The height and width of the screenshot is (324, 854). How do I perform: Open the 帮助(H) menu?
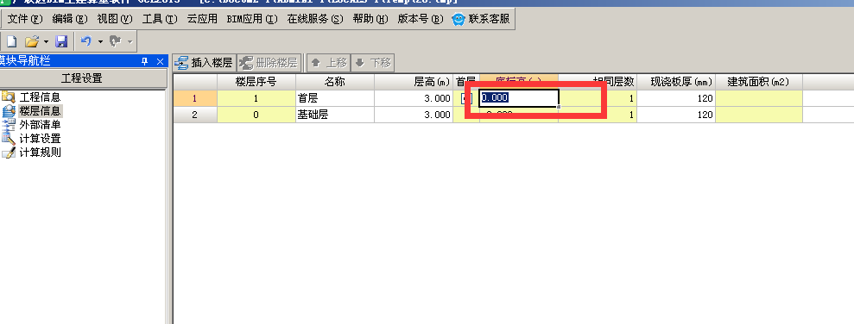(x=370, y=19)
